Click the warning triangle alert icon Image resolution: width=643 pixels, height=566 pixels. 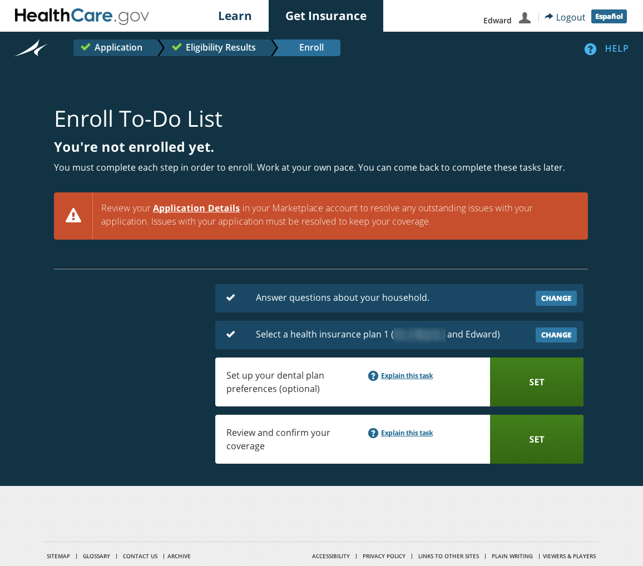tap(73, 216)
